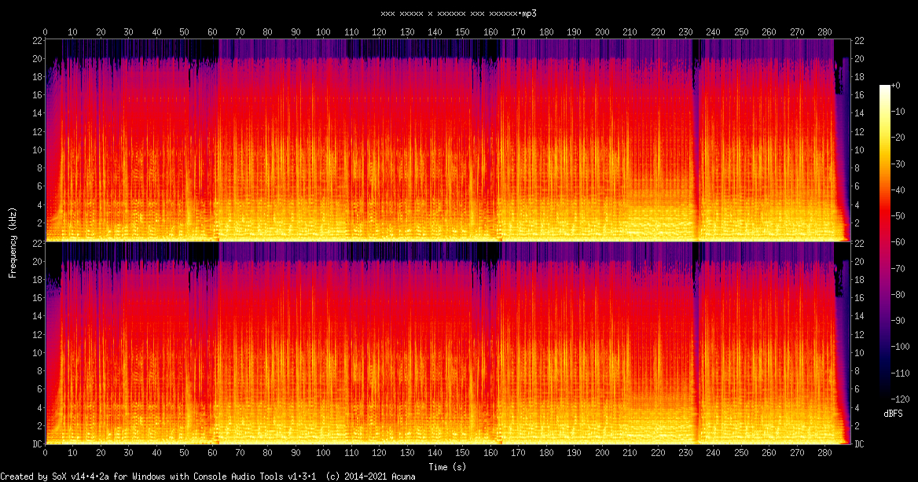Click the "160" tick on the bottom time axis
The height and width of the screenshot is (482, 918).
point(490,453)
